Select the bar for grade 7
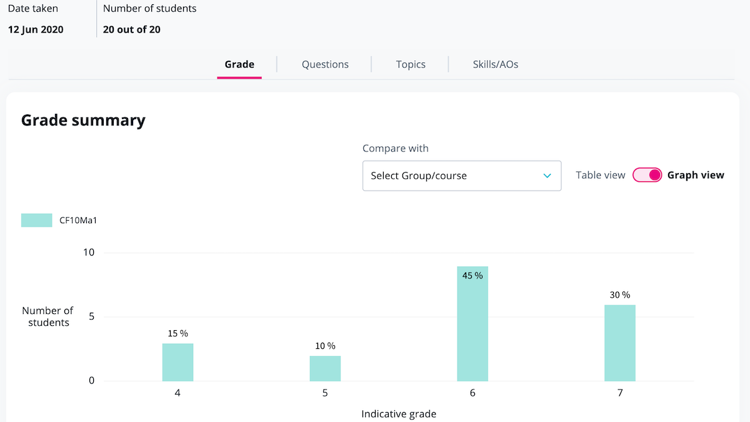750x422 pixels. coord(619,343)
